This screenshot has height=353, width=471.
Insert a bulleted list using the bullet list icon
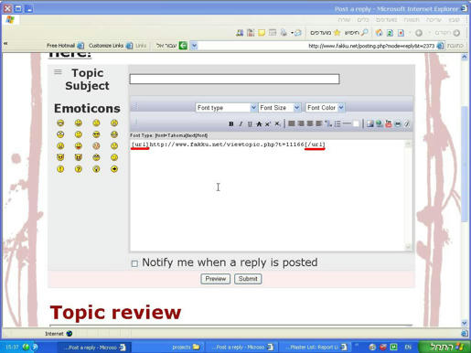click(x=337, y=123)
